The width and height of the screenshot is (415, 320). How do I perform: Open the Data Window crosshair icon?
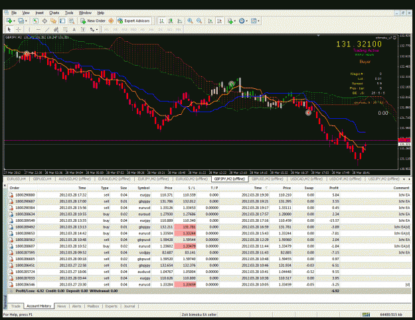44,21
